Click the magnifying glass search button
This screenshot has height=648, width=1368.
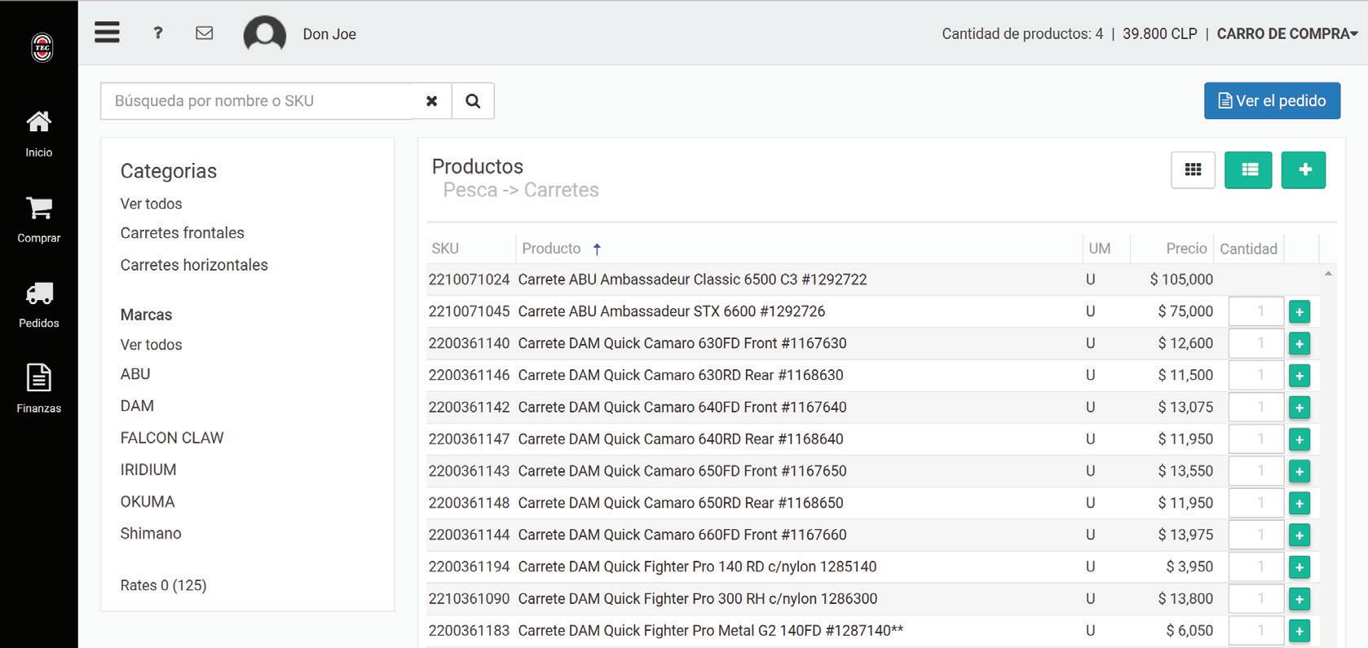point(473,101)
